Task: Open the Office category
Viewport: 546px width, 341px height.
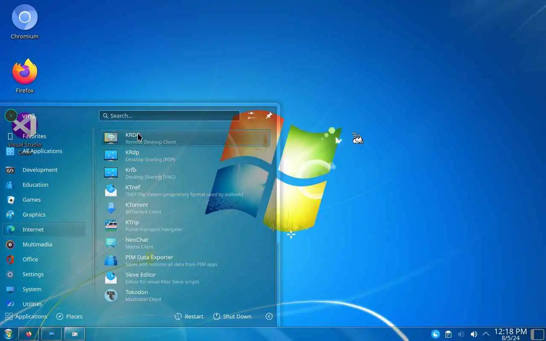Action: pos(44,259)
